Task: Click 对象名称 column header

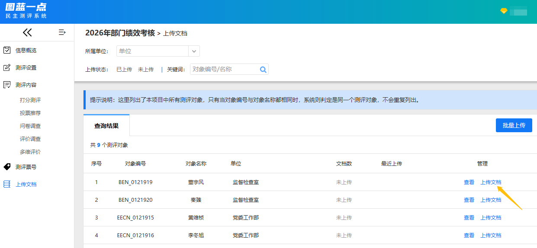Action: pyautogui.click(x=196, y=163)
